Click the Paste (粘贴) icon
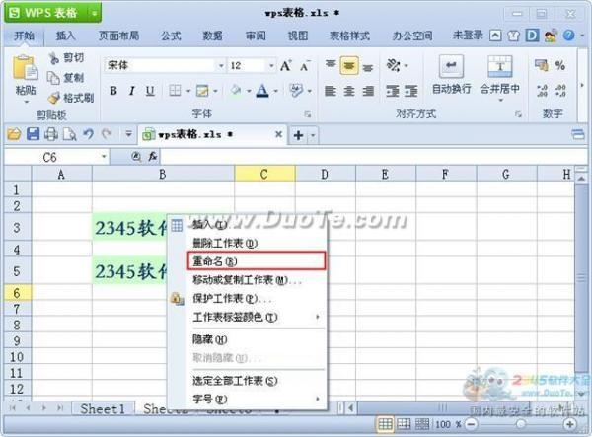Screen dimensions: 592x437 coord(25,68)
